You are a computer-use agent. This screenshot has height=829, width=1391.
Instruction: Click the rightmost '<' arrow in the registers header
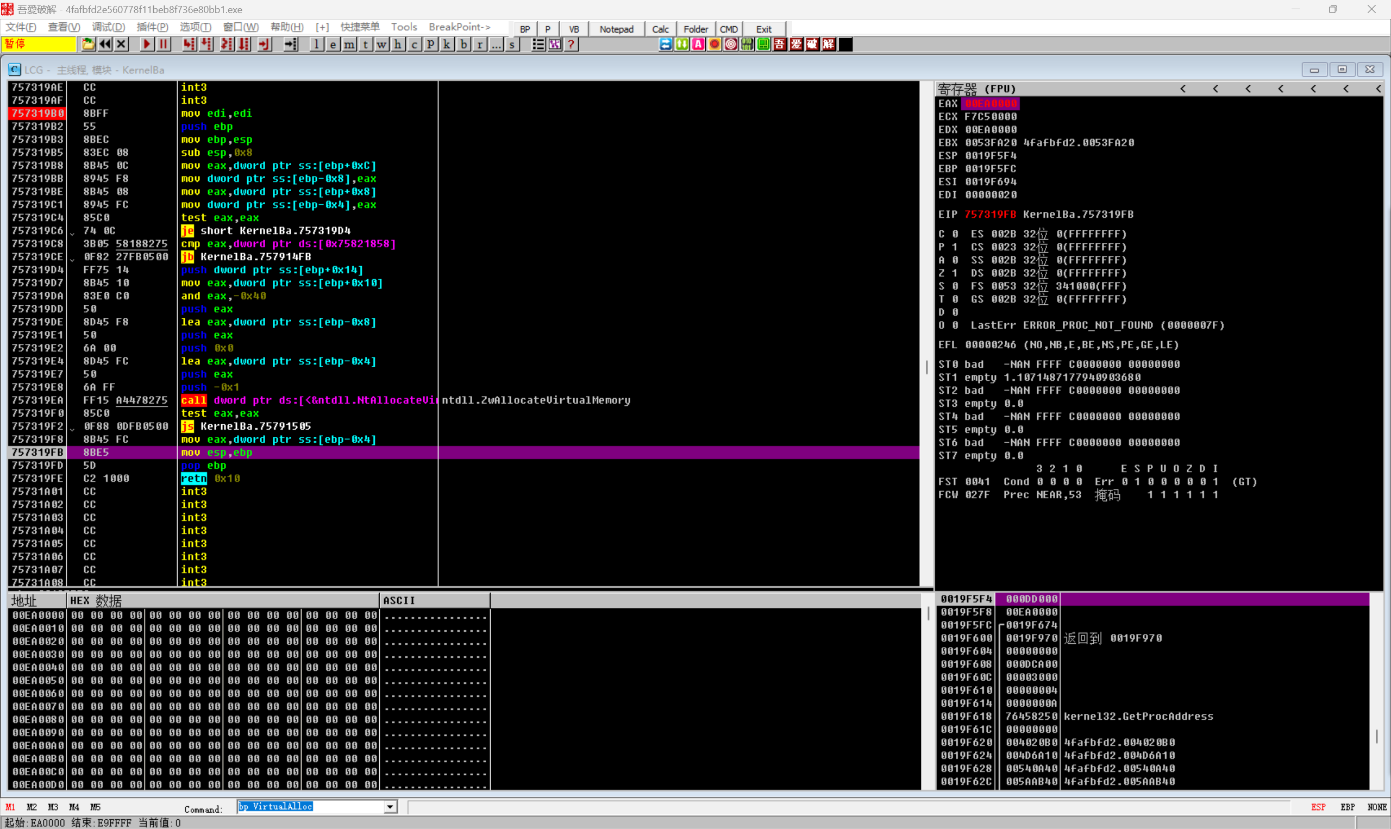point(1377,89)
